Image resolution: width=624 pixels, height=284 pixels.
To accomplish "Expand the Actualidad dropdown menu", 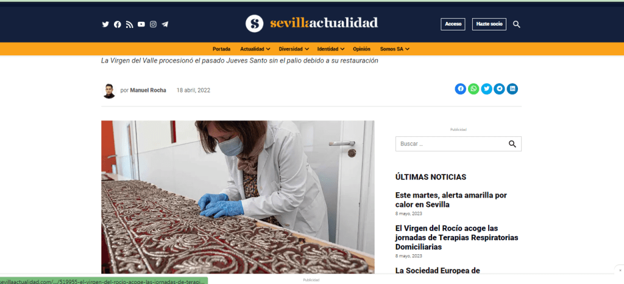I will tap(255, 49).
